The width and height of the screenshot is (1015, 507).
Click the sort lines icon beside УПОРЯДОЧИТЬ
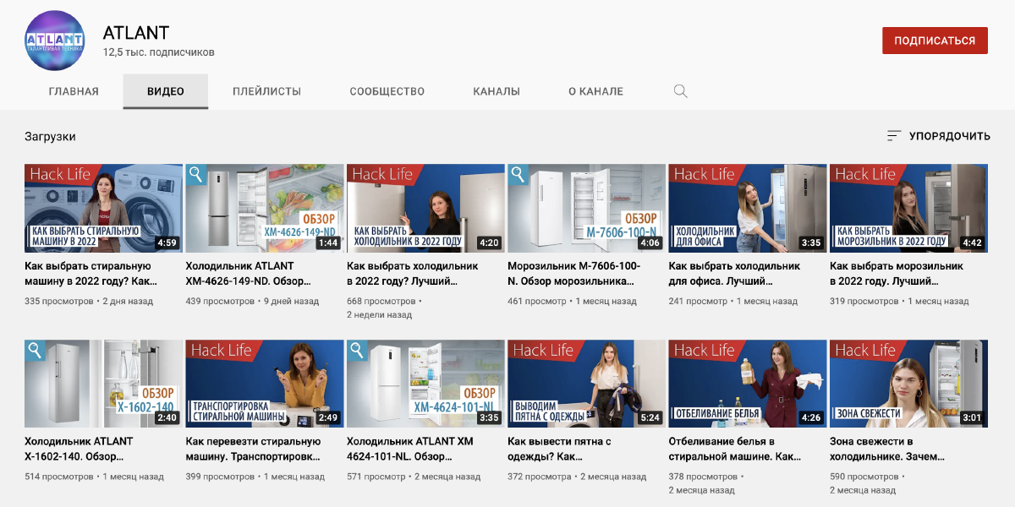(894, 136)
